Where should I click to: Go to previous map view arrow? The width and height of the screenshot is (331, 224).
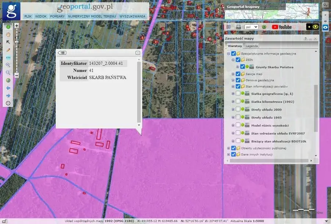(8, 88)
